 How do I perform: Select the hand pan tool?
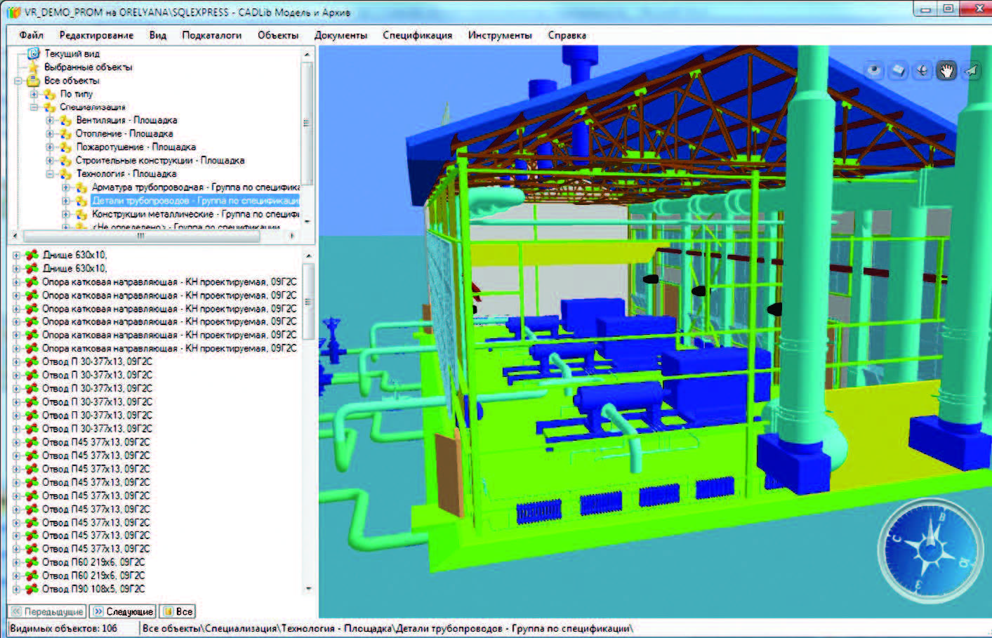pos(946,70)
